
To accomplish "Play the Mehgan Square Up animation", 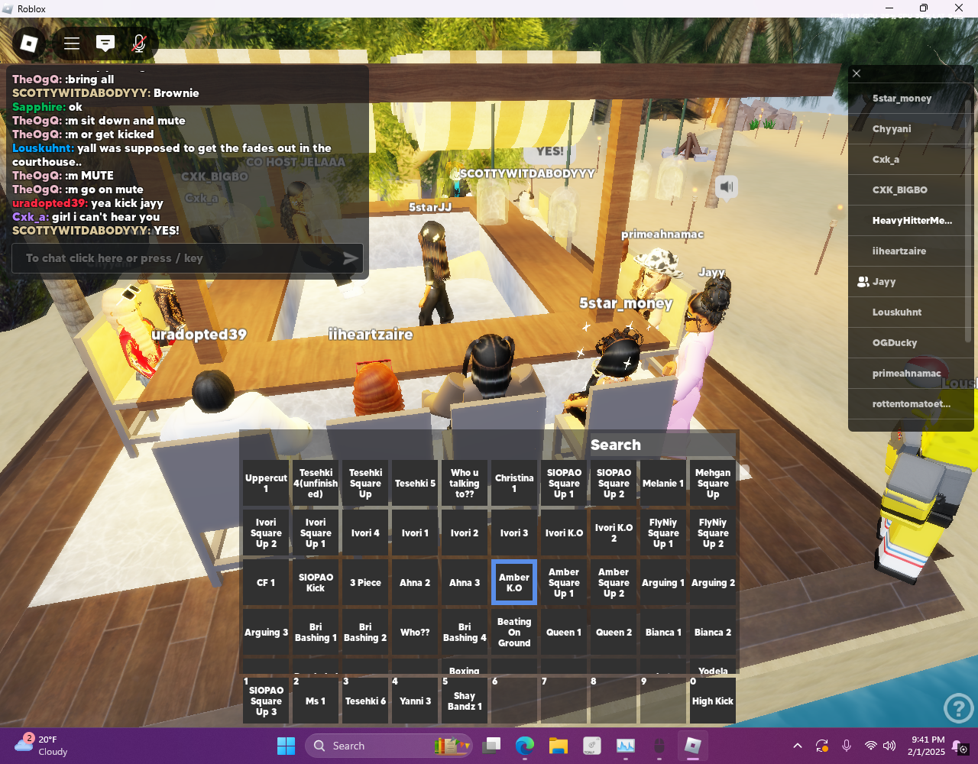I will point(713,483).
